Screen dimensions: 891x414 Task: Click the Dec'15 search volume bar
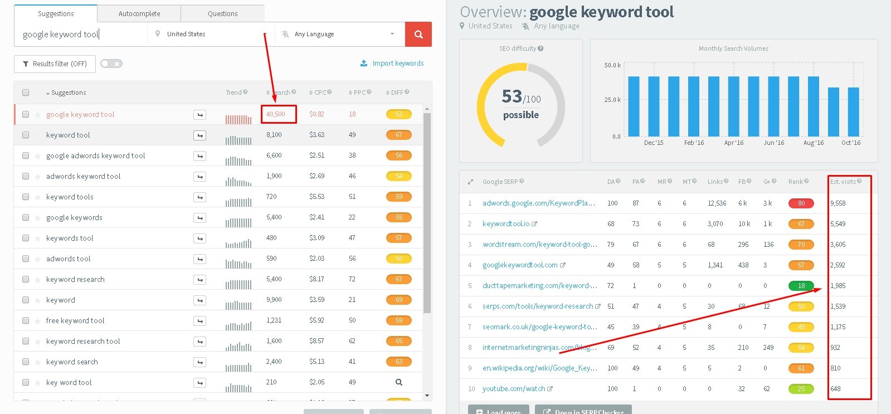pos(654,106)
